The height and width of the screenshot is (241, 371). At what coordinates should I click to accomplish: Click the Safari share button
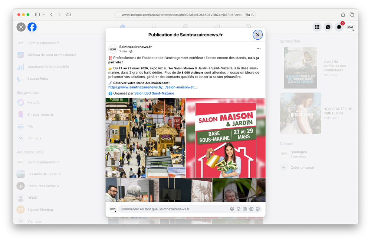(343, 14)
